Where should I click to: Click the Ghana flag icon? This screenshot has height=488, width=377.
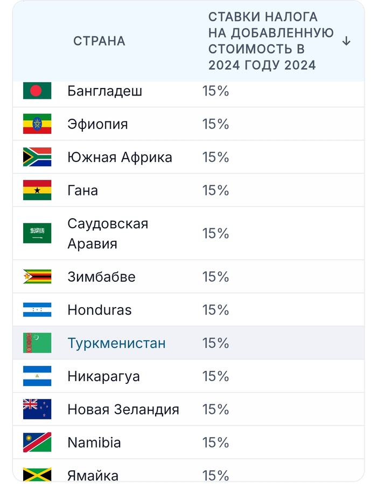pyautogui.click(x=37, y=190)
